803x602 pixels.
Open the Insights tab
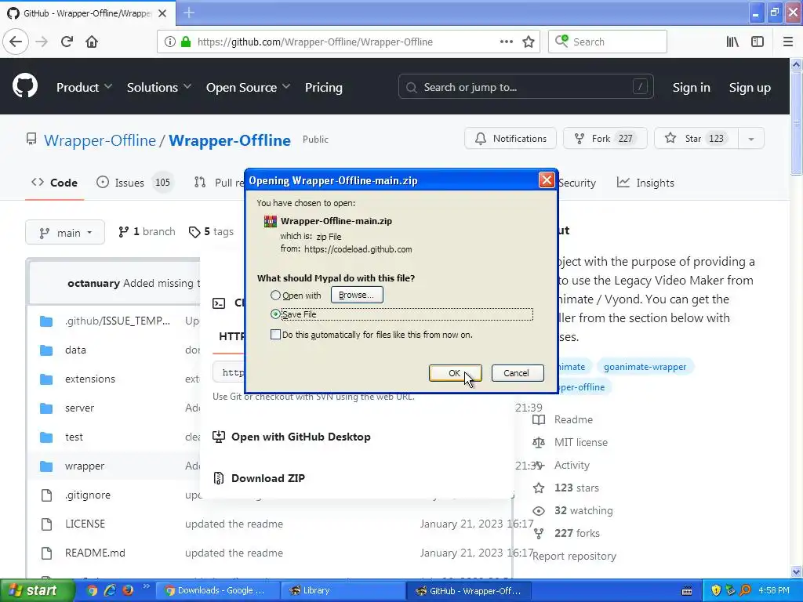tap(645, 183)
